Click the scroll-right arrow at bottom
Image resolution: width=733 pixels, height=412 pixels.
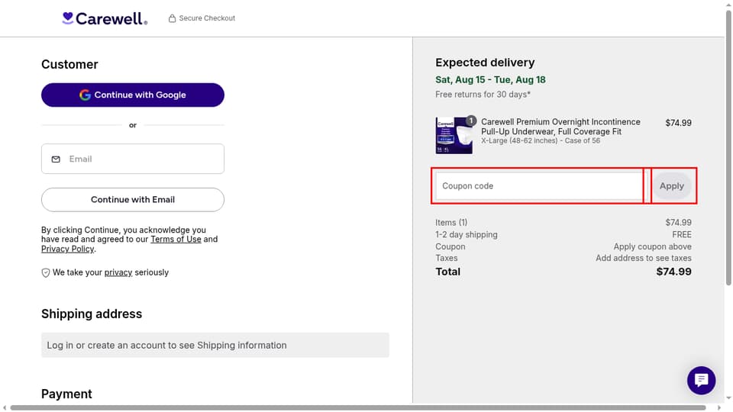click(719, 407)
